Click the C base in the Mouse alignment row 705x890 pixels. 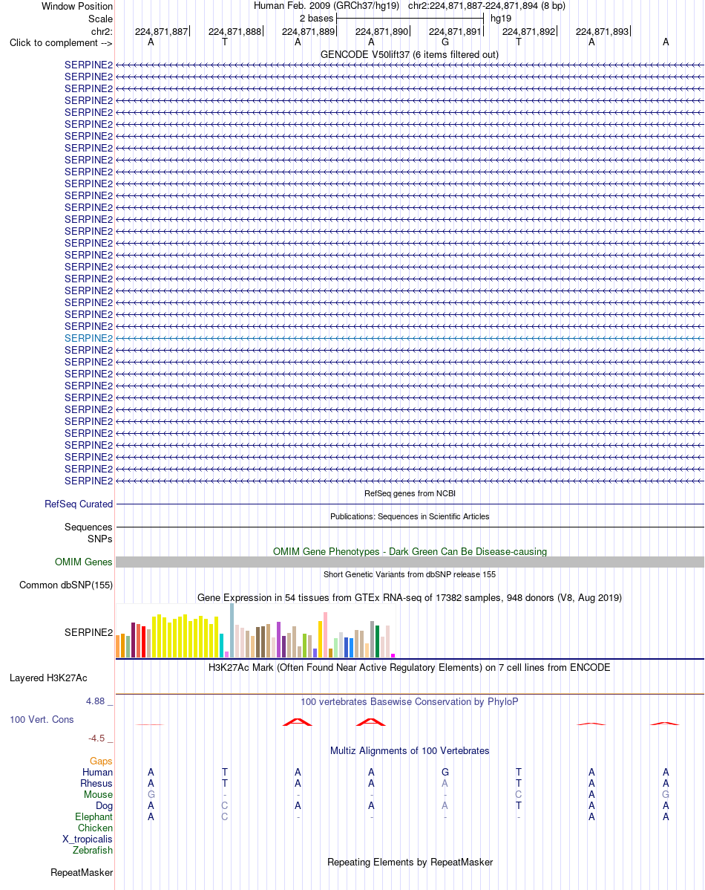pyautogui.click(x=519, y=795)
